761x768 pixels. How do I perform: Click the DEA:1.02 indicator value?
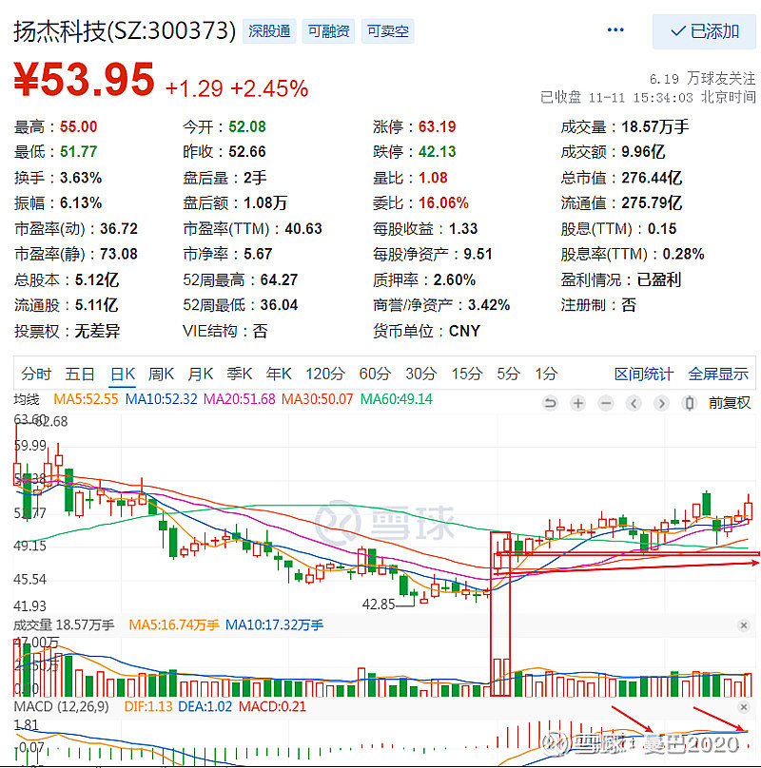coord(205,707)
